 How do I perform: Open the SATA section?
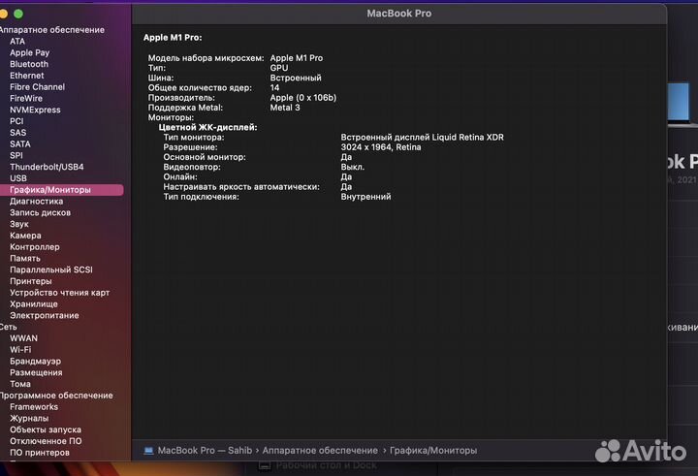20,143
